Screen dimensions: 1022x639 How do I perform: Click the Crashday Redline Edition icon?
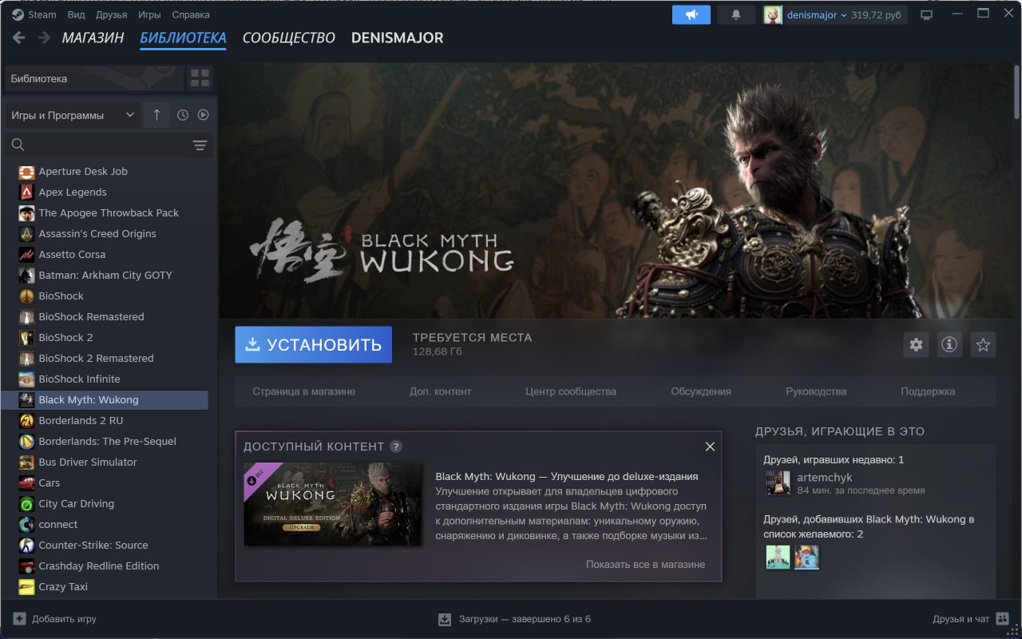pos(26,566)
